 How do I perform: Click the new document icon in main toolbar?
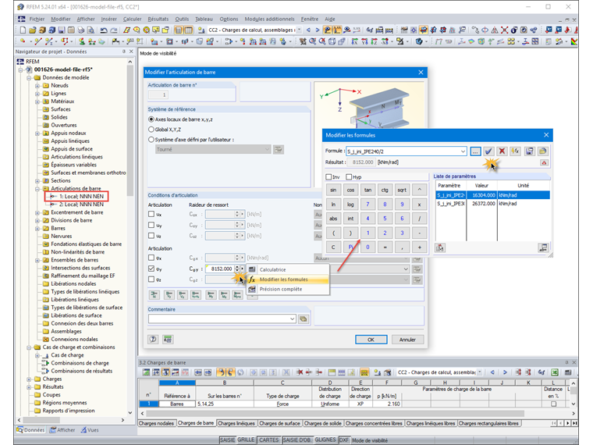[23, 30]
